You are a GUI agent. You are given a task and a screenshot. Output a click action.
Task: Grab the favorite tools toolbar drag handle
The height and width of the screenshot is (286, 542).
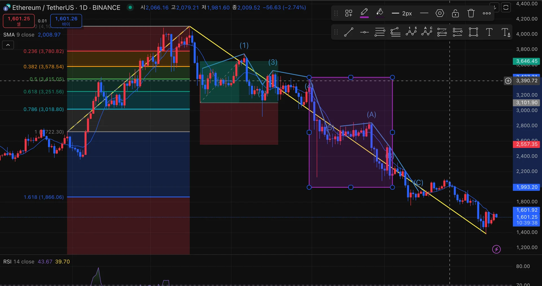336,32
